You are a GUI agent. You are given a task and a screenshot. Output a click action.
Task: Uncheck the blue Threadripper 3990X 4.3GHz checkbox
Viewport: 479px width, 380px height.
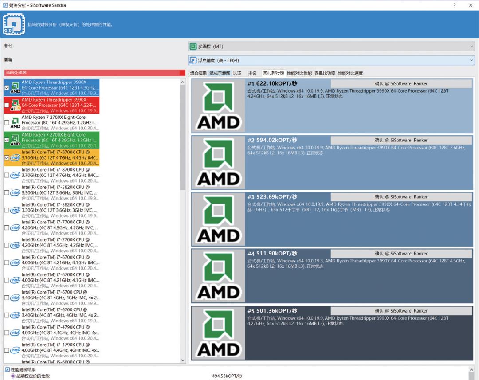coord(7,88)
